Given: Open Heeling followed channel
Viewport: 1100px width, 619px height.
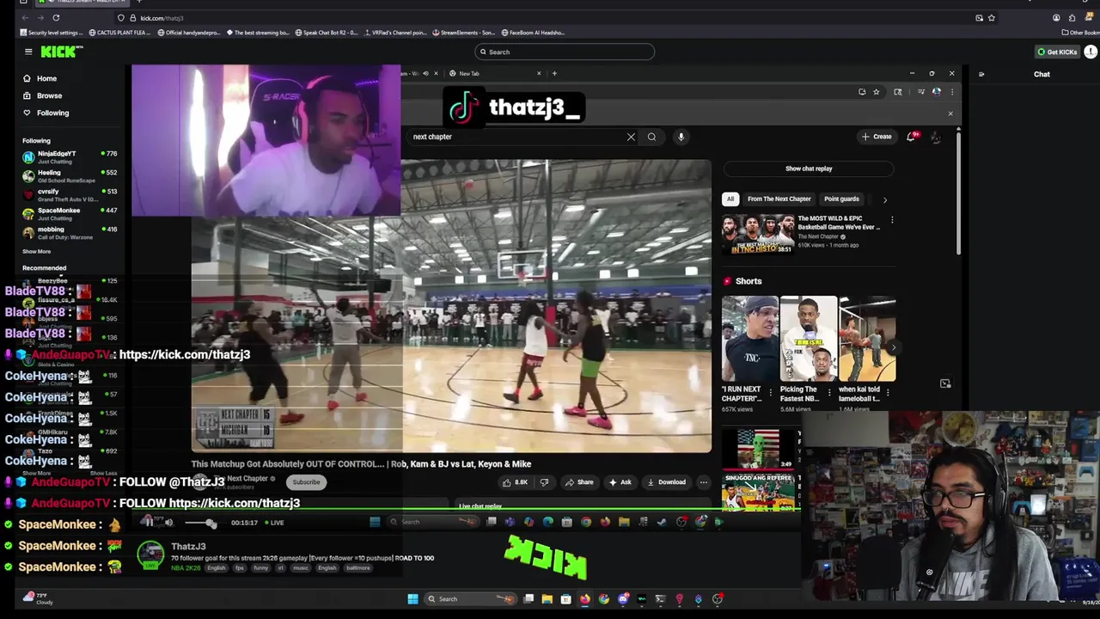Looking at the screenshot, I should pos(69,175).
